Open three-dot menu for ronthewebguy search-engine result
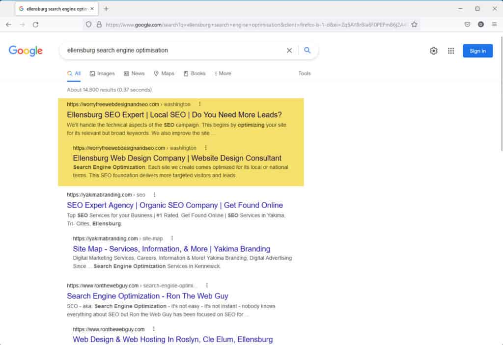This screenshot has width=503, height=345. click(x=207, y=285)
